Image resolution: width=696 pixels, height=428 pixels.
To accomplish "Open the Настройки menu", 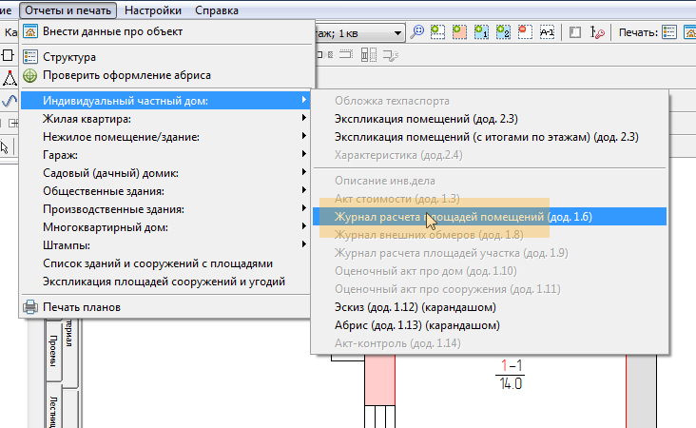I will pos(152,10).
